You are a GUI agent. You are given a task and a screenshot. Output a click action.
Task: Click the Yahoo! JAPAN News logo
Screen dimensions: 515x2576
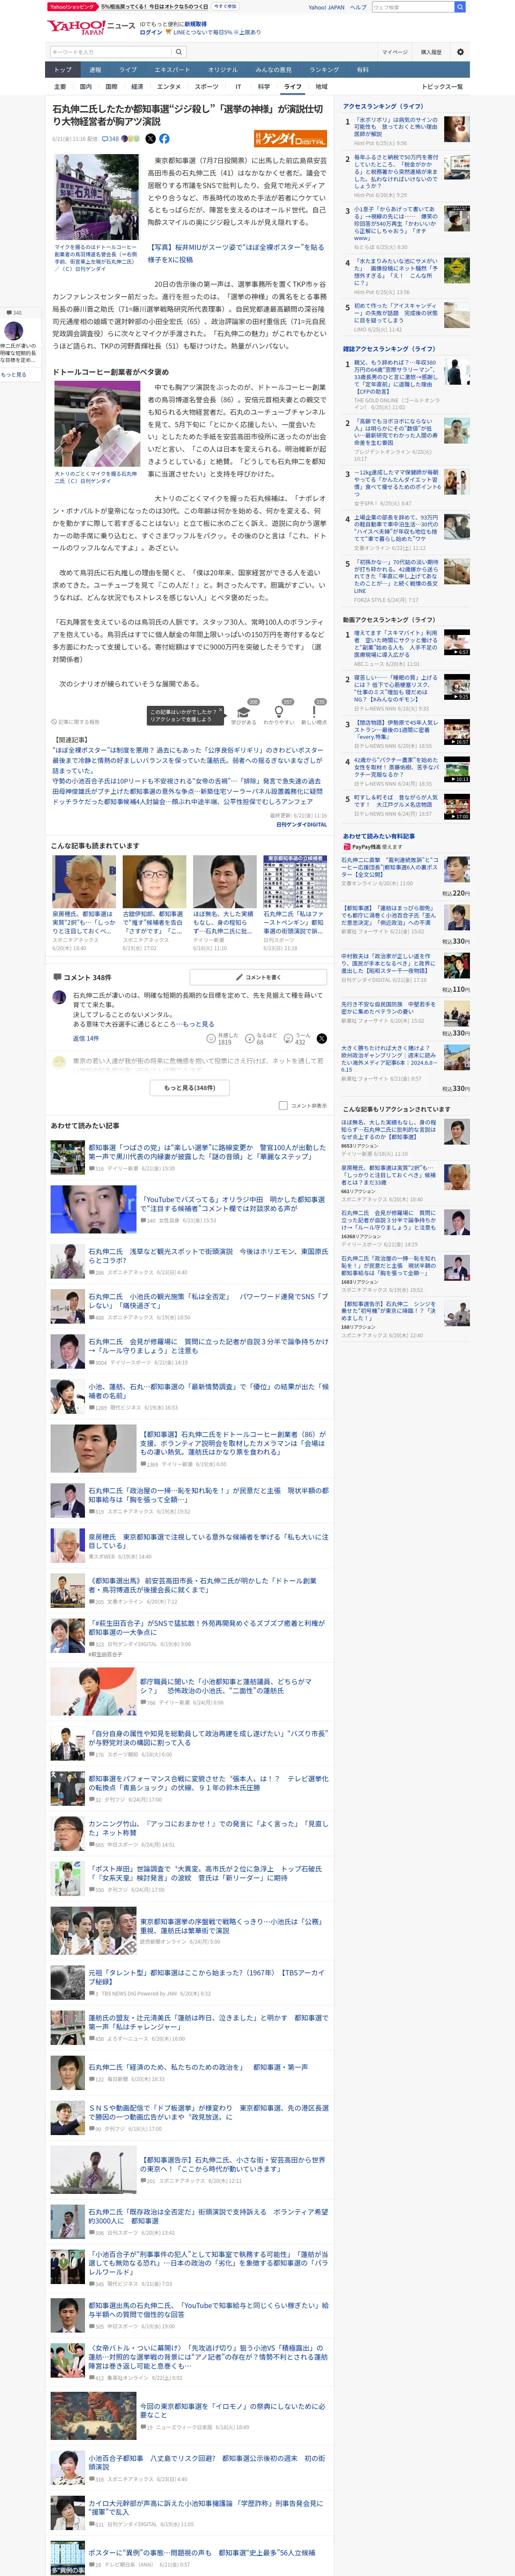(x=91, y=27)
